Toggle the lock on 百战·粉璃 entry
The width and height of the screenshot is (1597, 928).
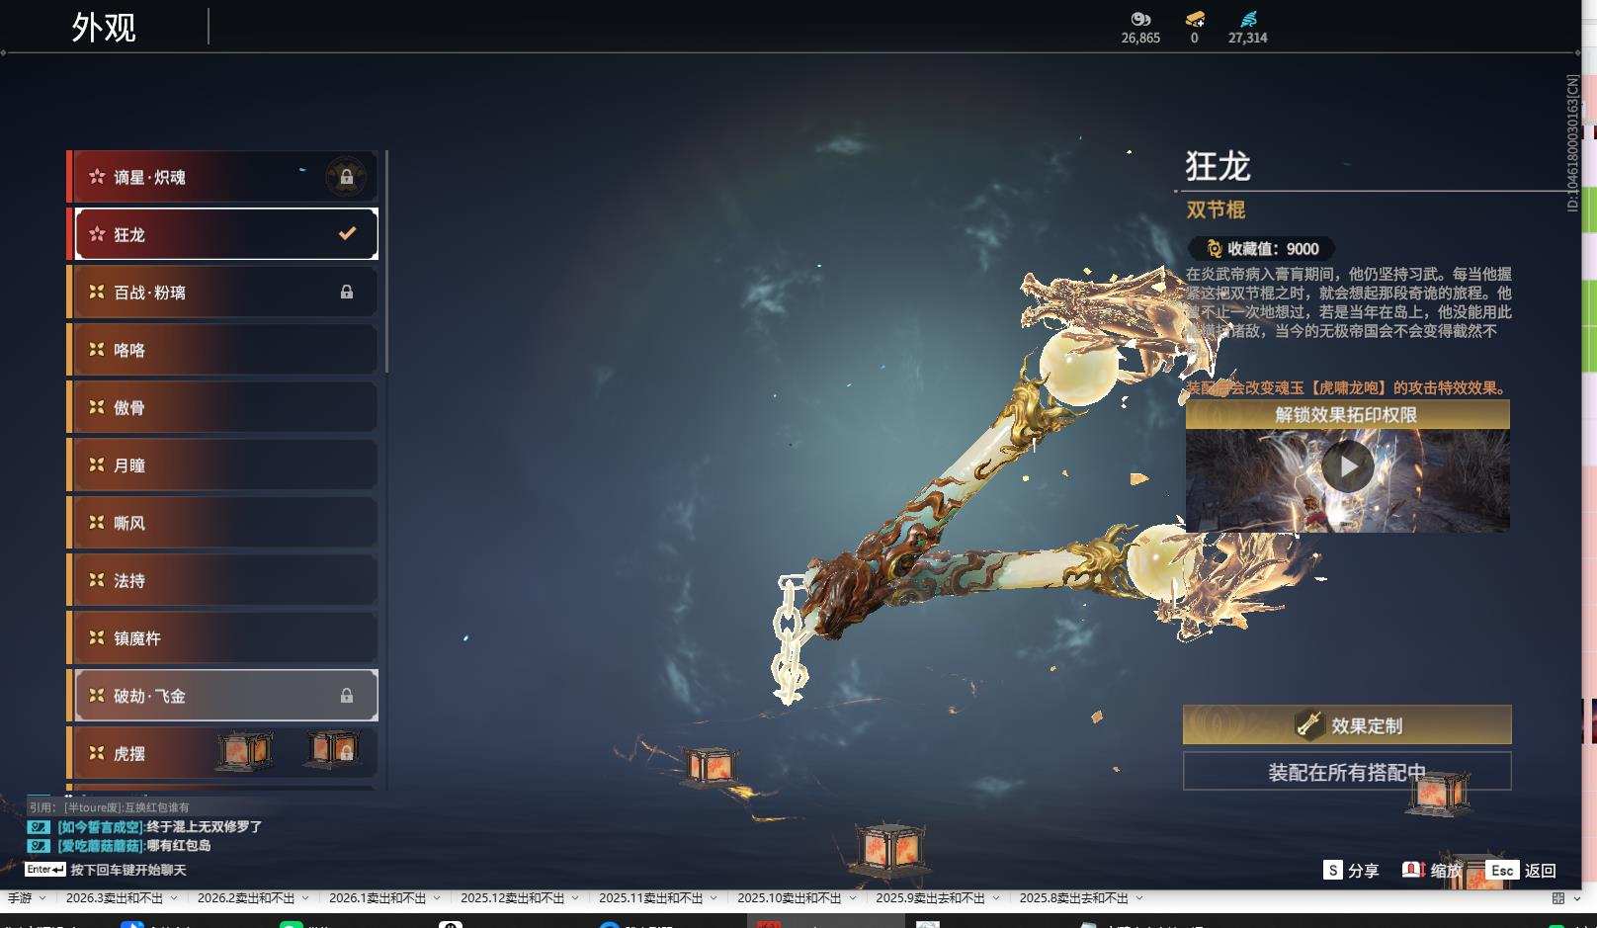346,292
